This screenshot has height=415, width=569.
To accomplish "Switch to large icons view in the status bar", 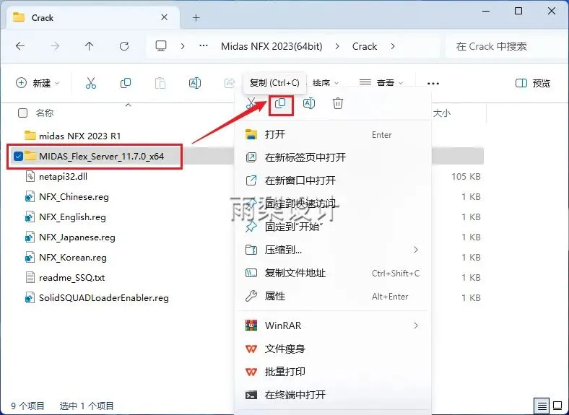I will 557,406.
